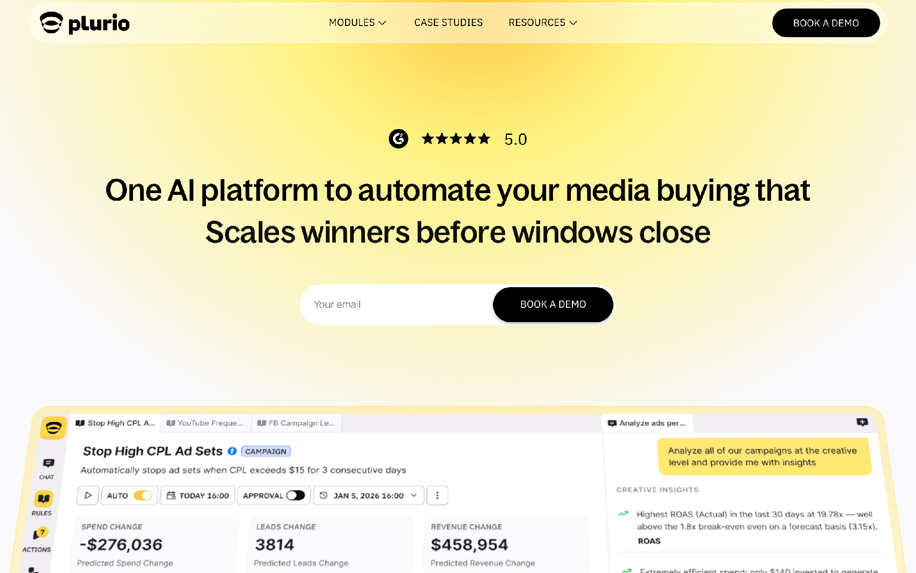Image resolution: width=916 pixels, height=573 pixels.
Task: Select the Analyze ads per... chat tab
Action: (x=647, y=423)
